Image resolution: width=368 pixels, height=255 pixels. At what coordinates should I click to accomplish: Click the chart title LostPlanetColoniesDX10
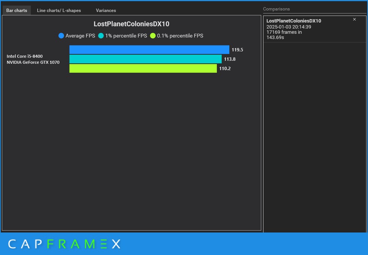pyautogui.click(x=132, y=24)
